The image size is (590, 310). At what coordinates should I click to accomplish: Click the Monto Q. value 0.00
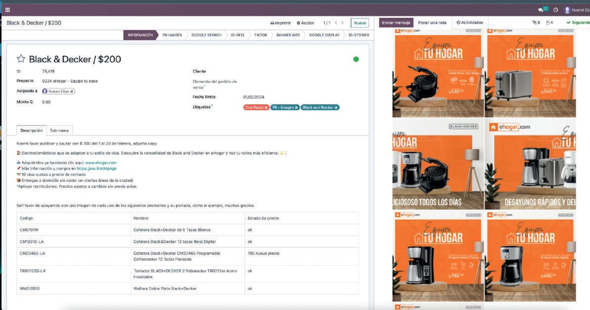(46, 102)
